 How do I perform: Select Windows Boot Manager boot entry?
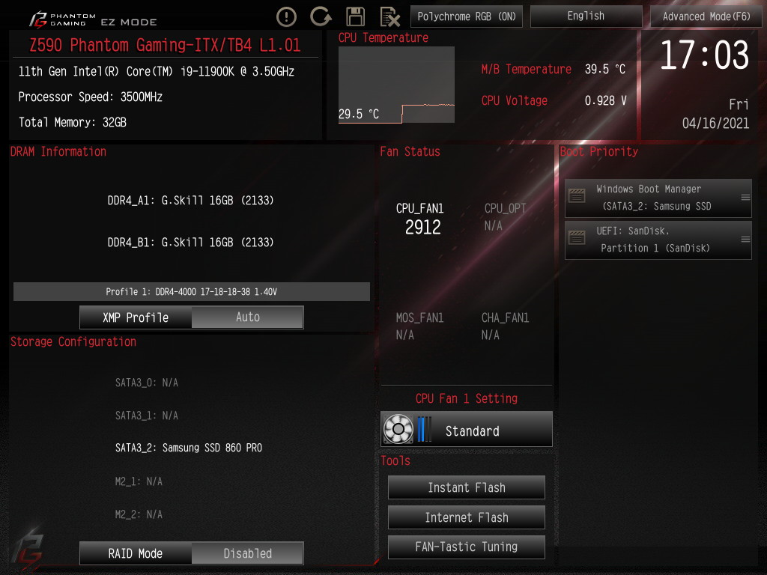tap(658, 198)
